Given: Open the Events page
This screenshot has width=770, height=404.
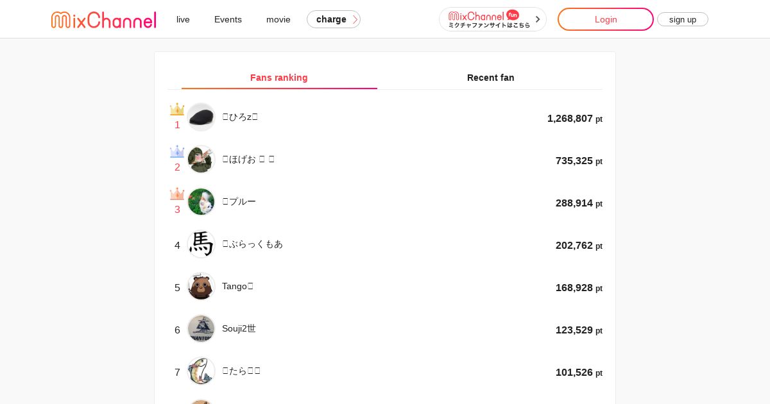Looking at the screenshot, I should coord(228,19).
